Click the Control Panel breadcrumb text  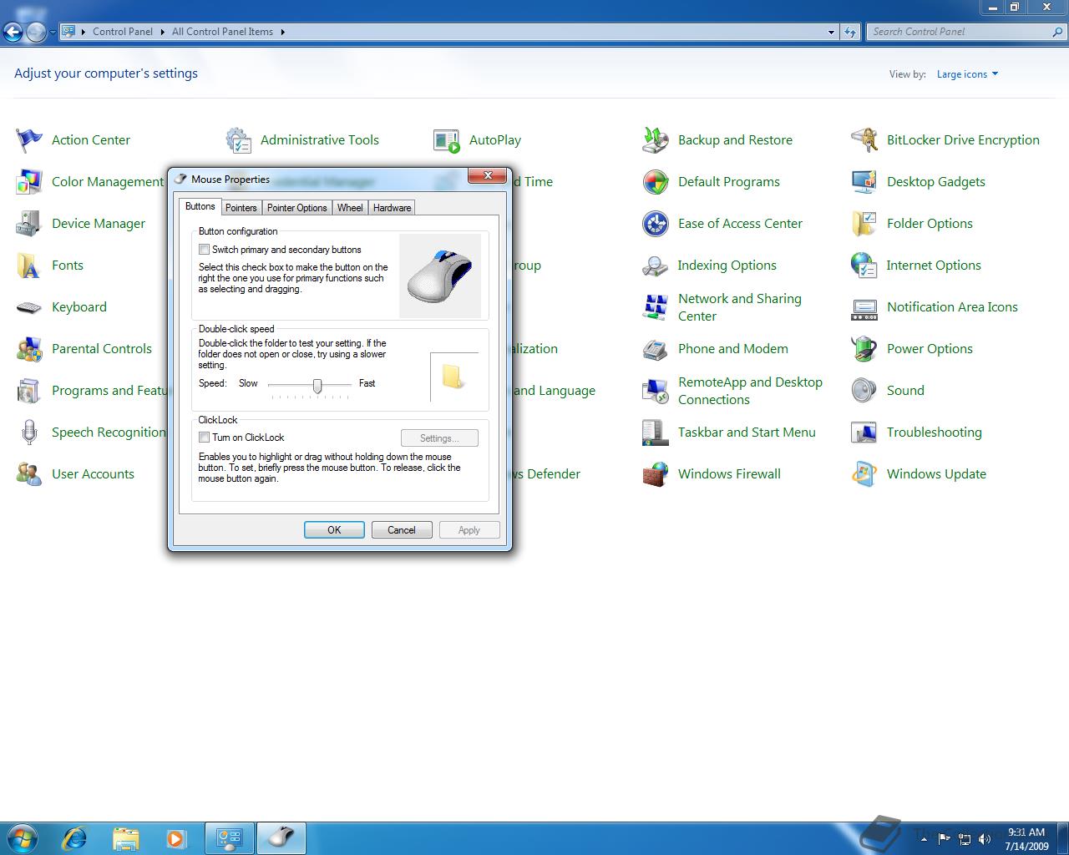click(x=123, y=32)
